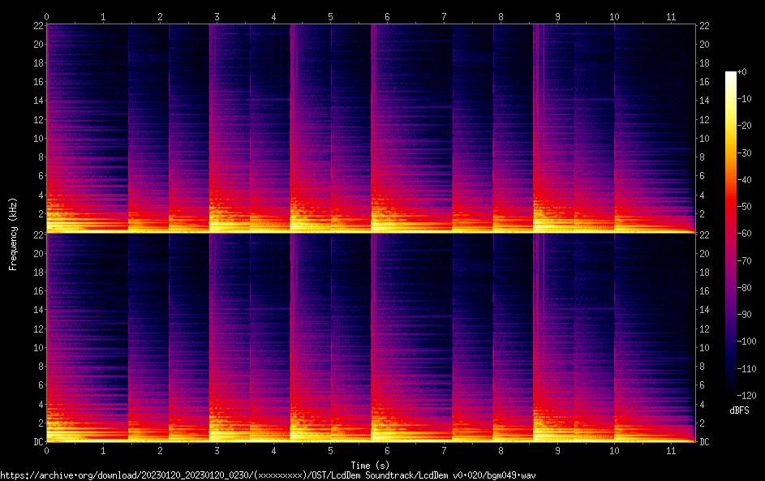Select the 1 second mark on the bottom time axis
This screenshot has width=765, height=481.
[103, 450]
